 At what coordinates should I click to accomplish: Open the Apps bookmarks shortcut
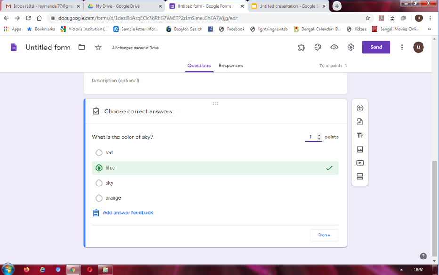pyautogui.click(x=12, y=29)
